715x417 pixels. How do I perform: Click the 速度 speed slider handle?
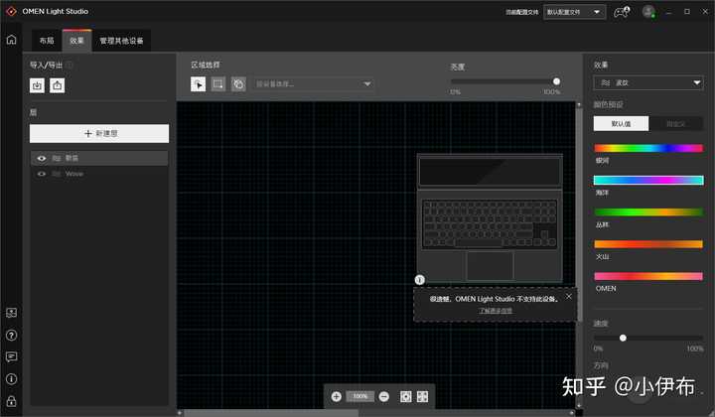(623, 338)
